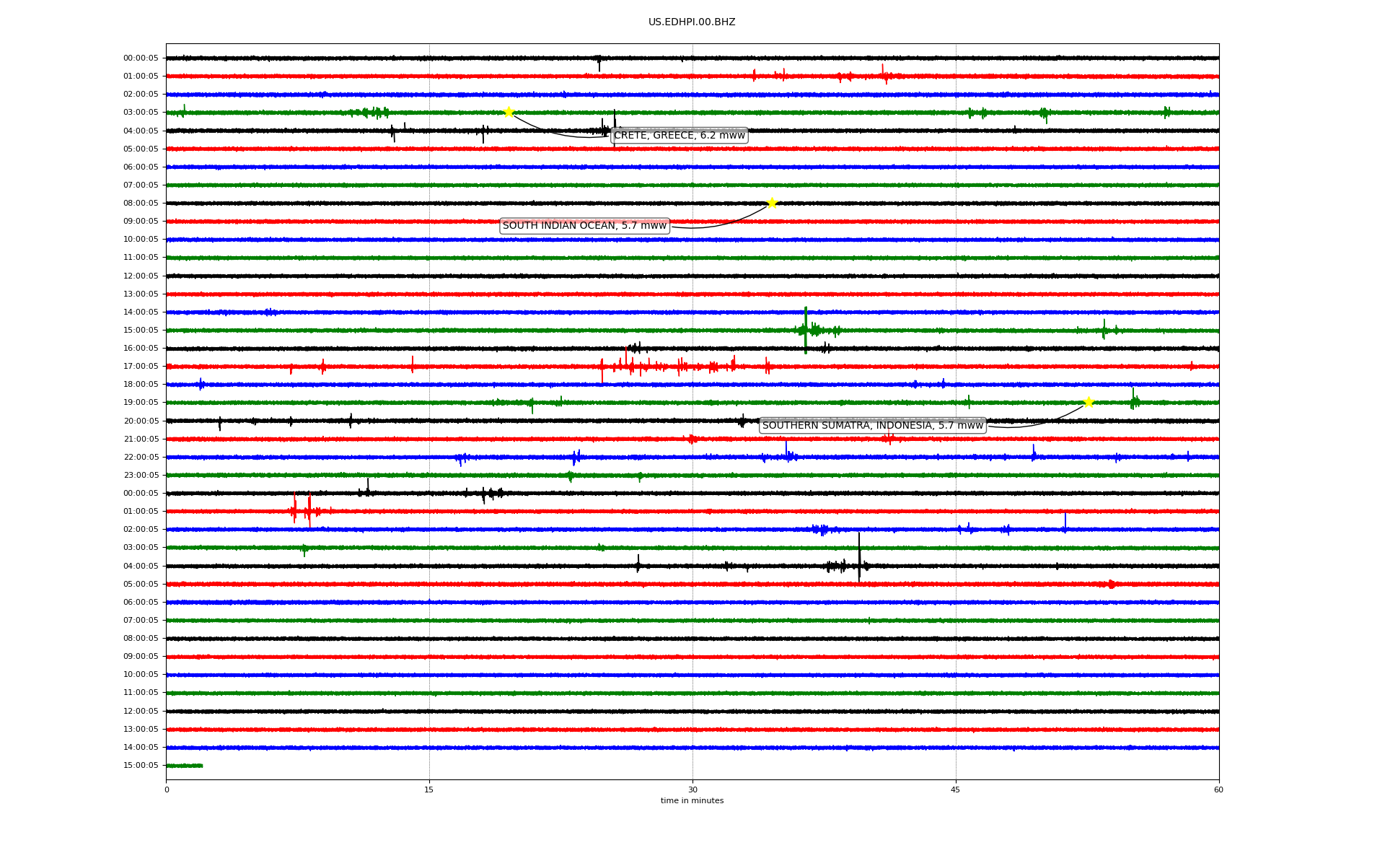Select the 'CRETE, GREECE, 6.2 mww' annotation label

[x=679, y=136]
